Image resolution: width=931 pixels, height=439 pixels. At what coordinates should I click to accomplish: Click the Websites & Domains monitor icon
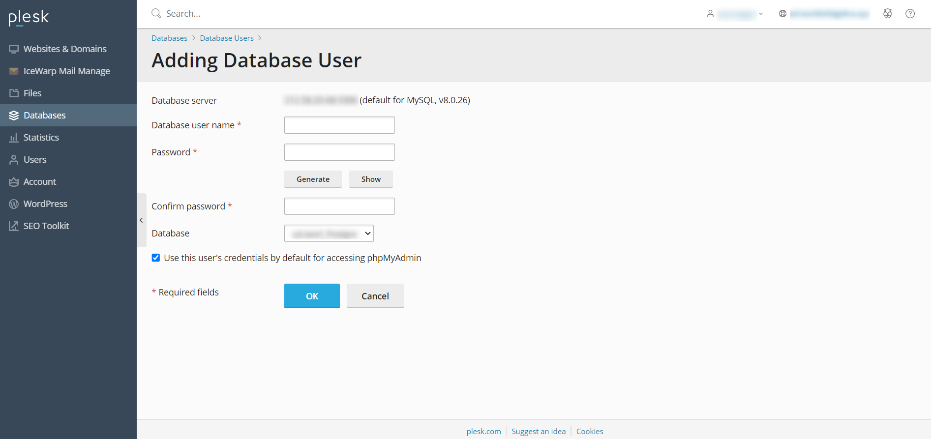[14, 49]
